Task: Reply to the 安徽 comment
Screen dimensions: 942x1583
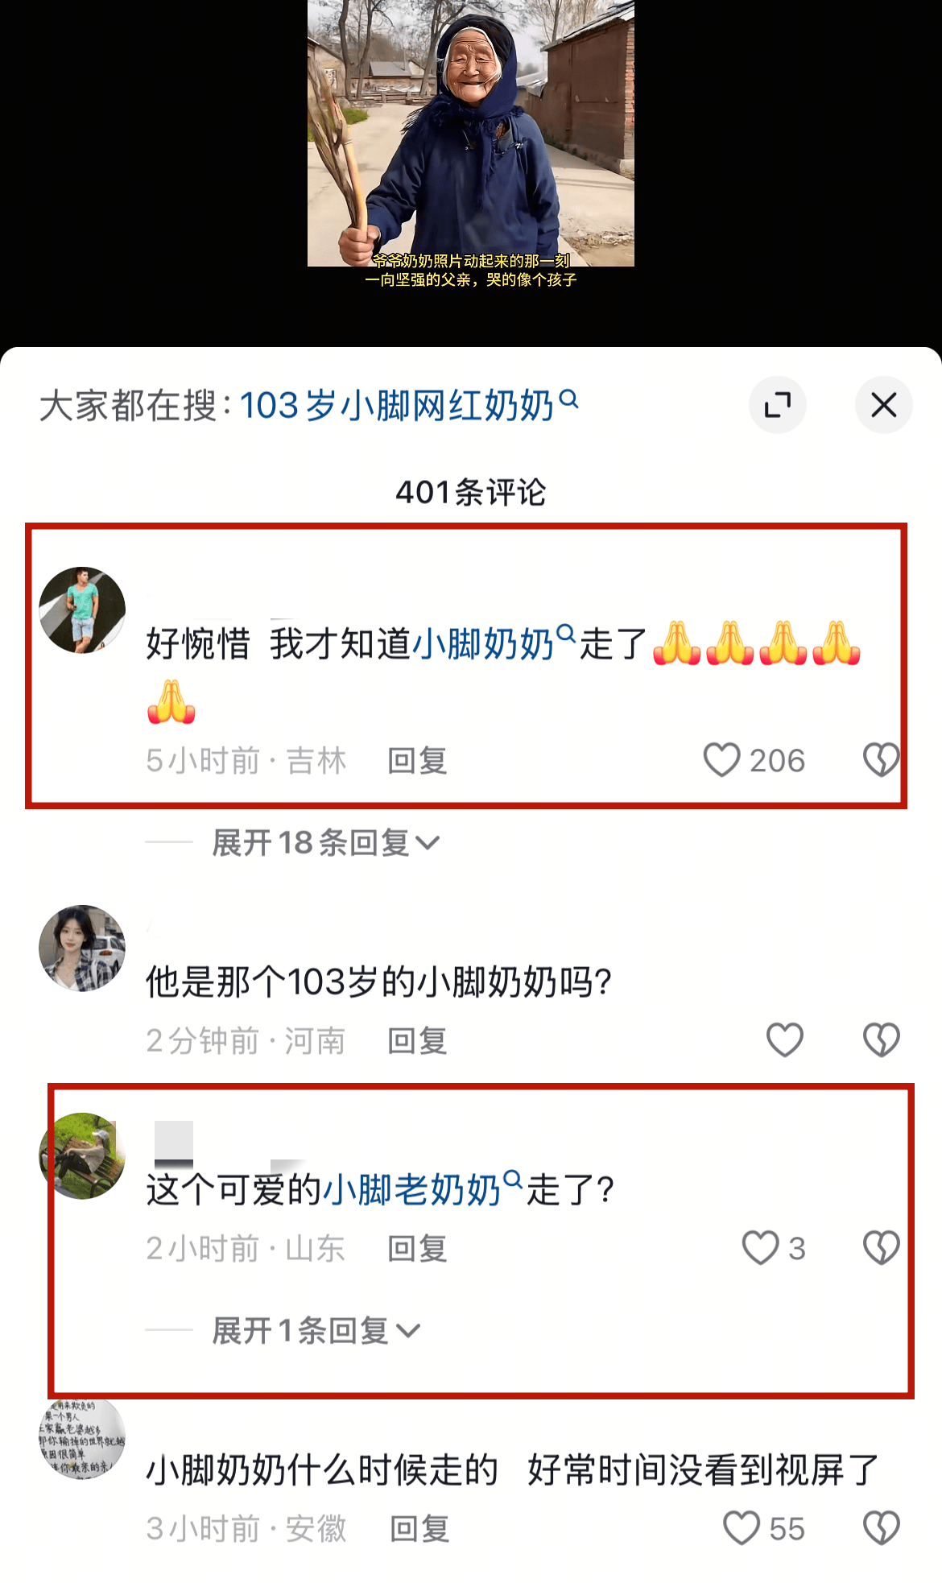Action: pyautogui.click(x=419, y=1529)
